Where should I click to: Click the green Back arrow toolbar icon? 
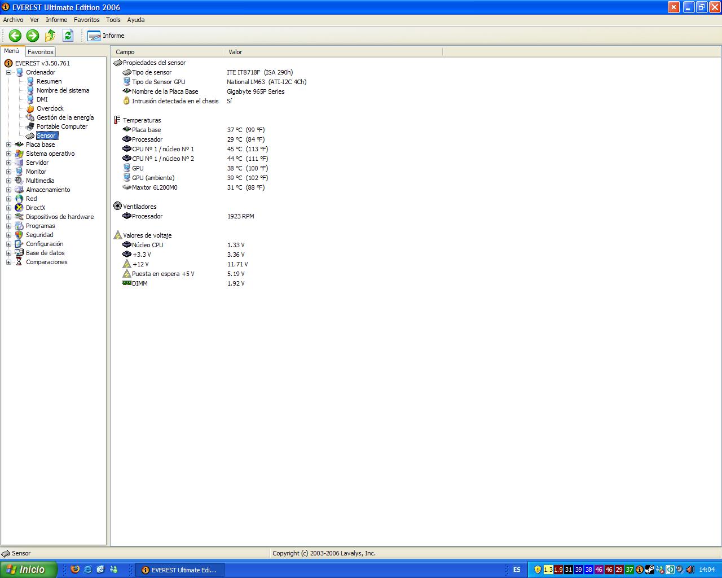coord(15,36)
